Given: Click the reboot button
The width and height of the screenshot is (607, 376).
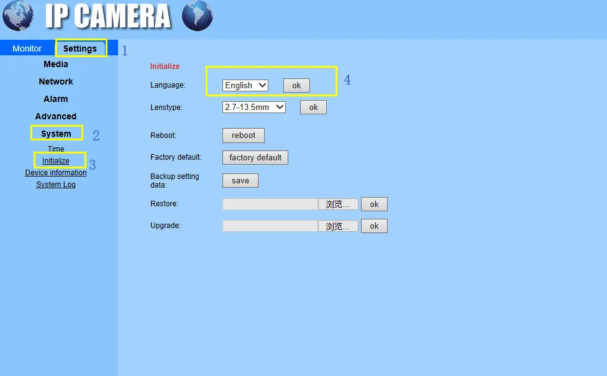Looking at the screenshot, I should click(x=243, y=135).
